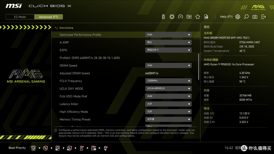Take a screenshot with the camera icon
Screen dimensions: 274x154
255,17
